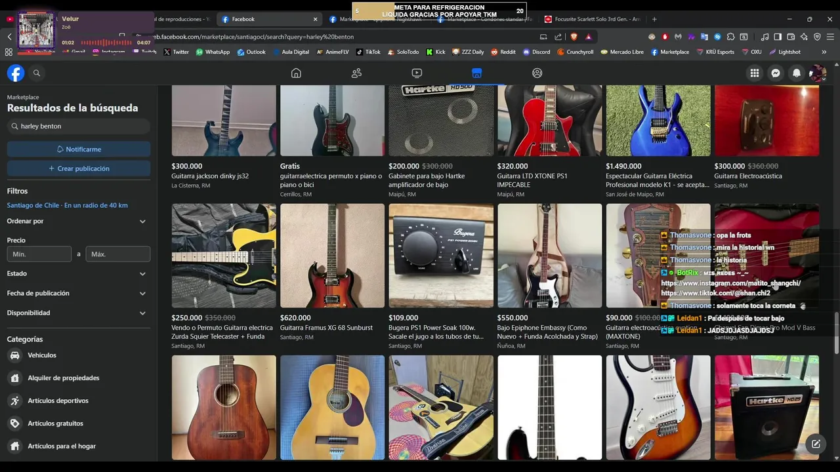Viewport: 840px width, 472px height.
Task: Open the Reddit bookmark
Action: [503, 52]
